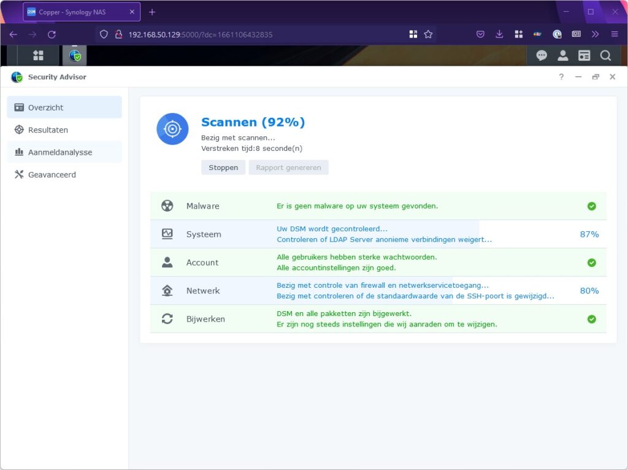Viewport: 628px width, 470px height.
Task: Open the DSM user options icon
Action: click(563, 55)
